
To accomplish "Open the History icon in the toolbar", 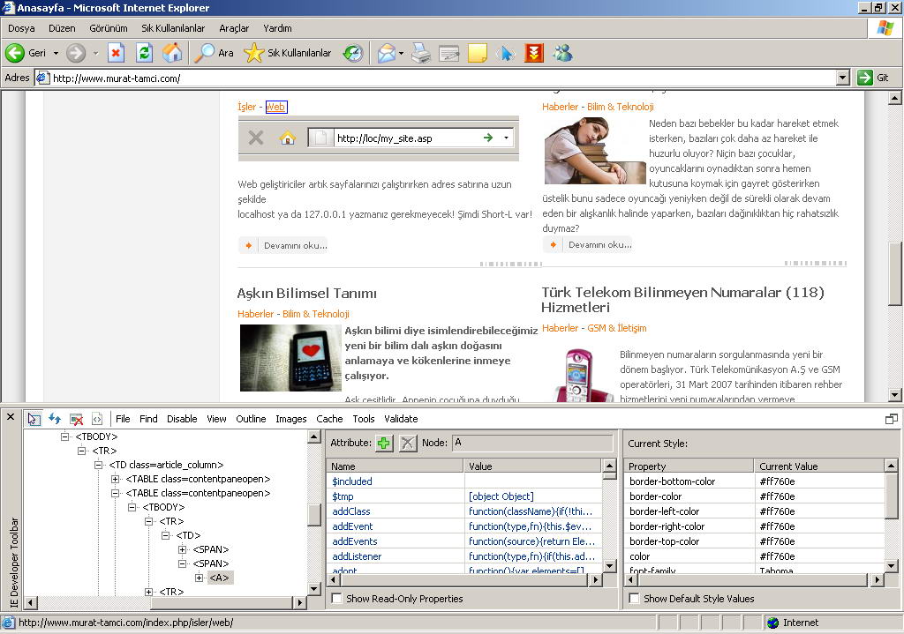I will pos(353,53).
